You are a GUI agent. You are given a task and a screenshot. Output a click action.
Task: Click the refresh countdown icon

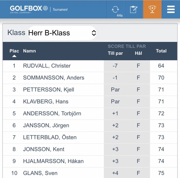(116, 9)
